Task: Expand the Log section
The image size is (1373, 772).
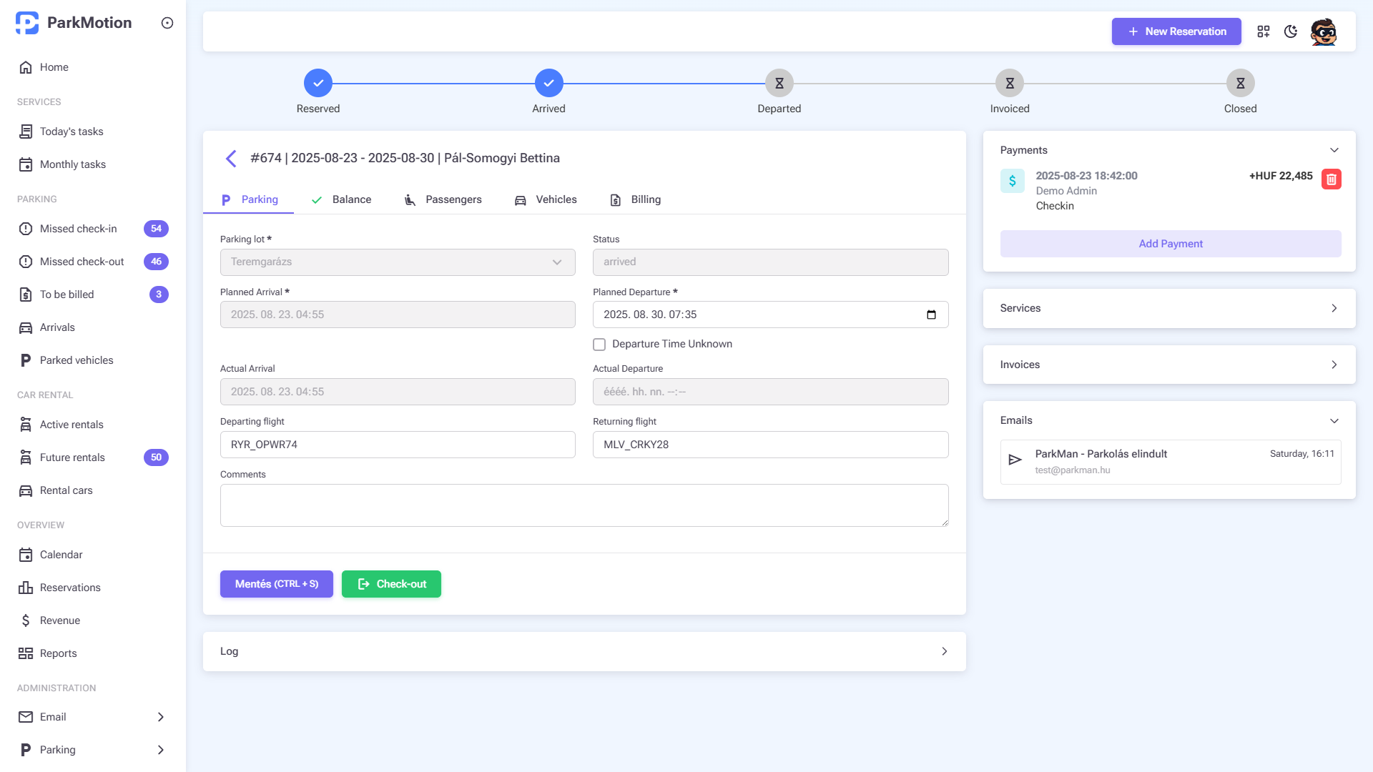Action: pyautogui.click(x=944, y=651)
